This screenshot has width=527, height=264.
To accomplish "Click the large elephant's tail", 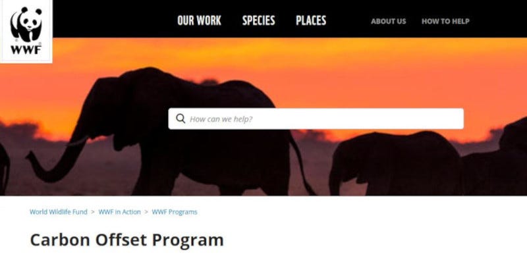I will 302,163.
